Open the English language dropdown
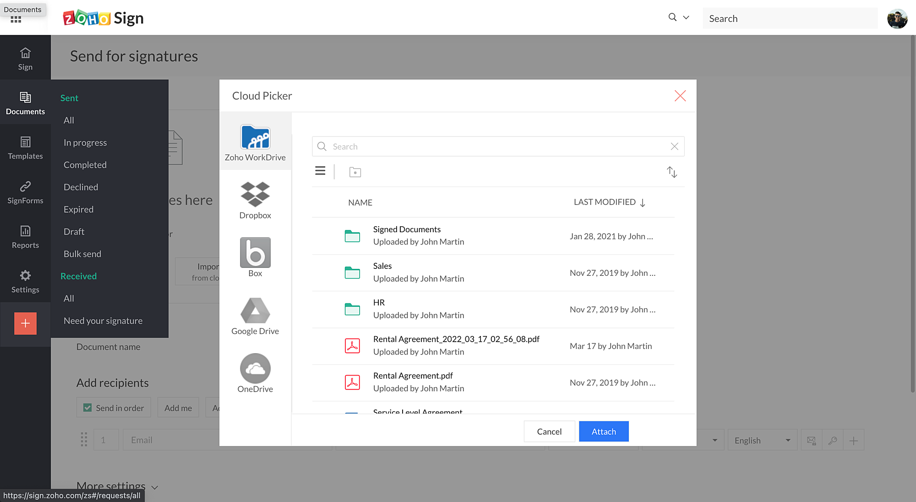 click(x=763, y=440)
